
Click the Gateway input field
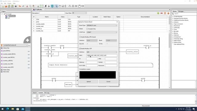[x=92, y=62]
